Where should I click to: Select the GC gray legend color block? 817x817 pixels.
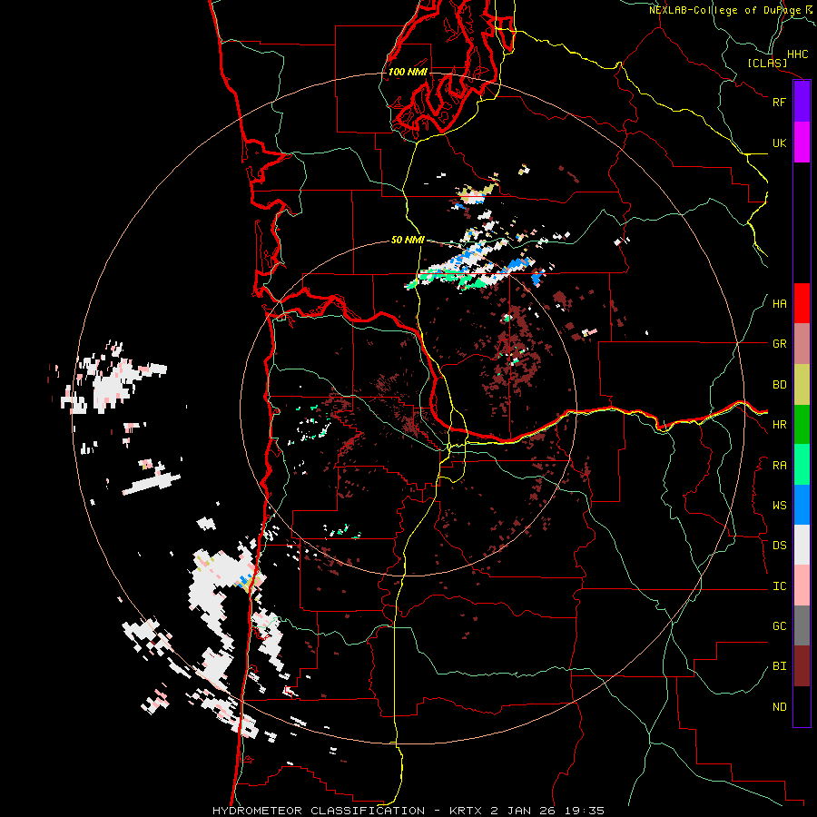[802, 625]
